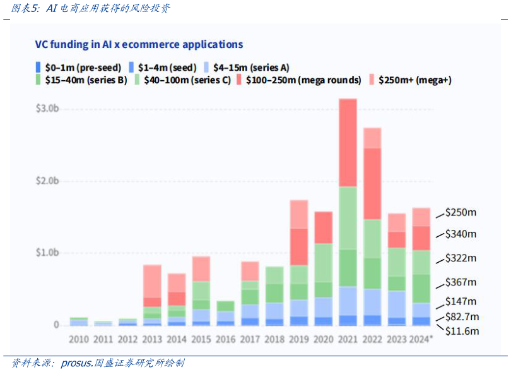Select the $250m+ (mega+) legend swatch
The image size is (511, 372).
(x=372, y=80)
